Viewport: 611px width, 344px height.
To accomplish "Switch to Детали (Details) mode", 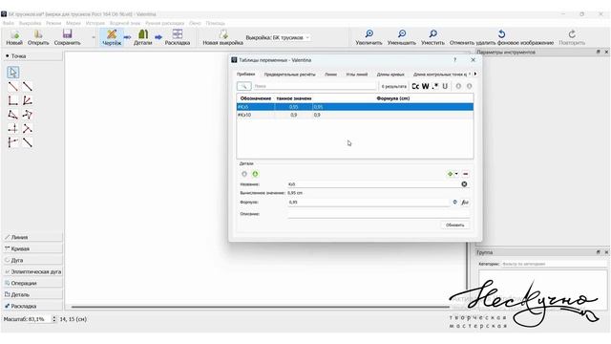I will (142, 37).
